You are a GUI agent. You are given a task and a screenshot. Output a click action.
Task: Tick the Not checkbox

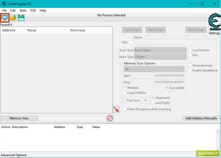click(190, 55)
